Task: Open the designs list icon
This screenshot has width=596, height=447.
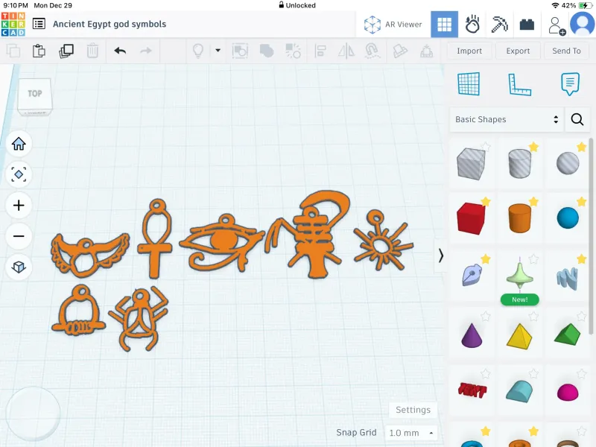Action: tap(39, 24)
